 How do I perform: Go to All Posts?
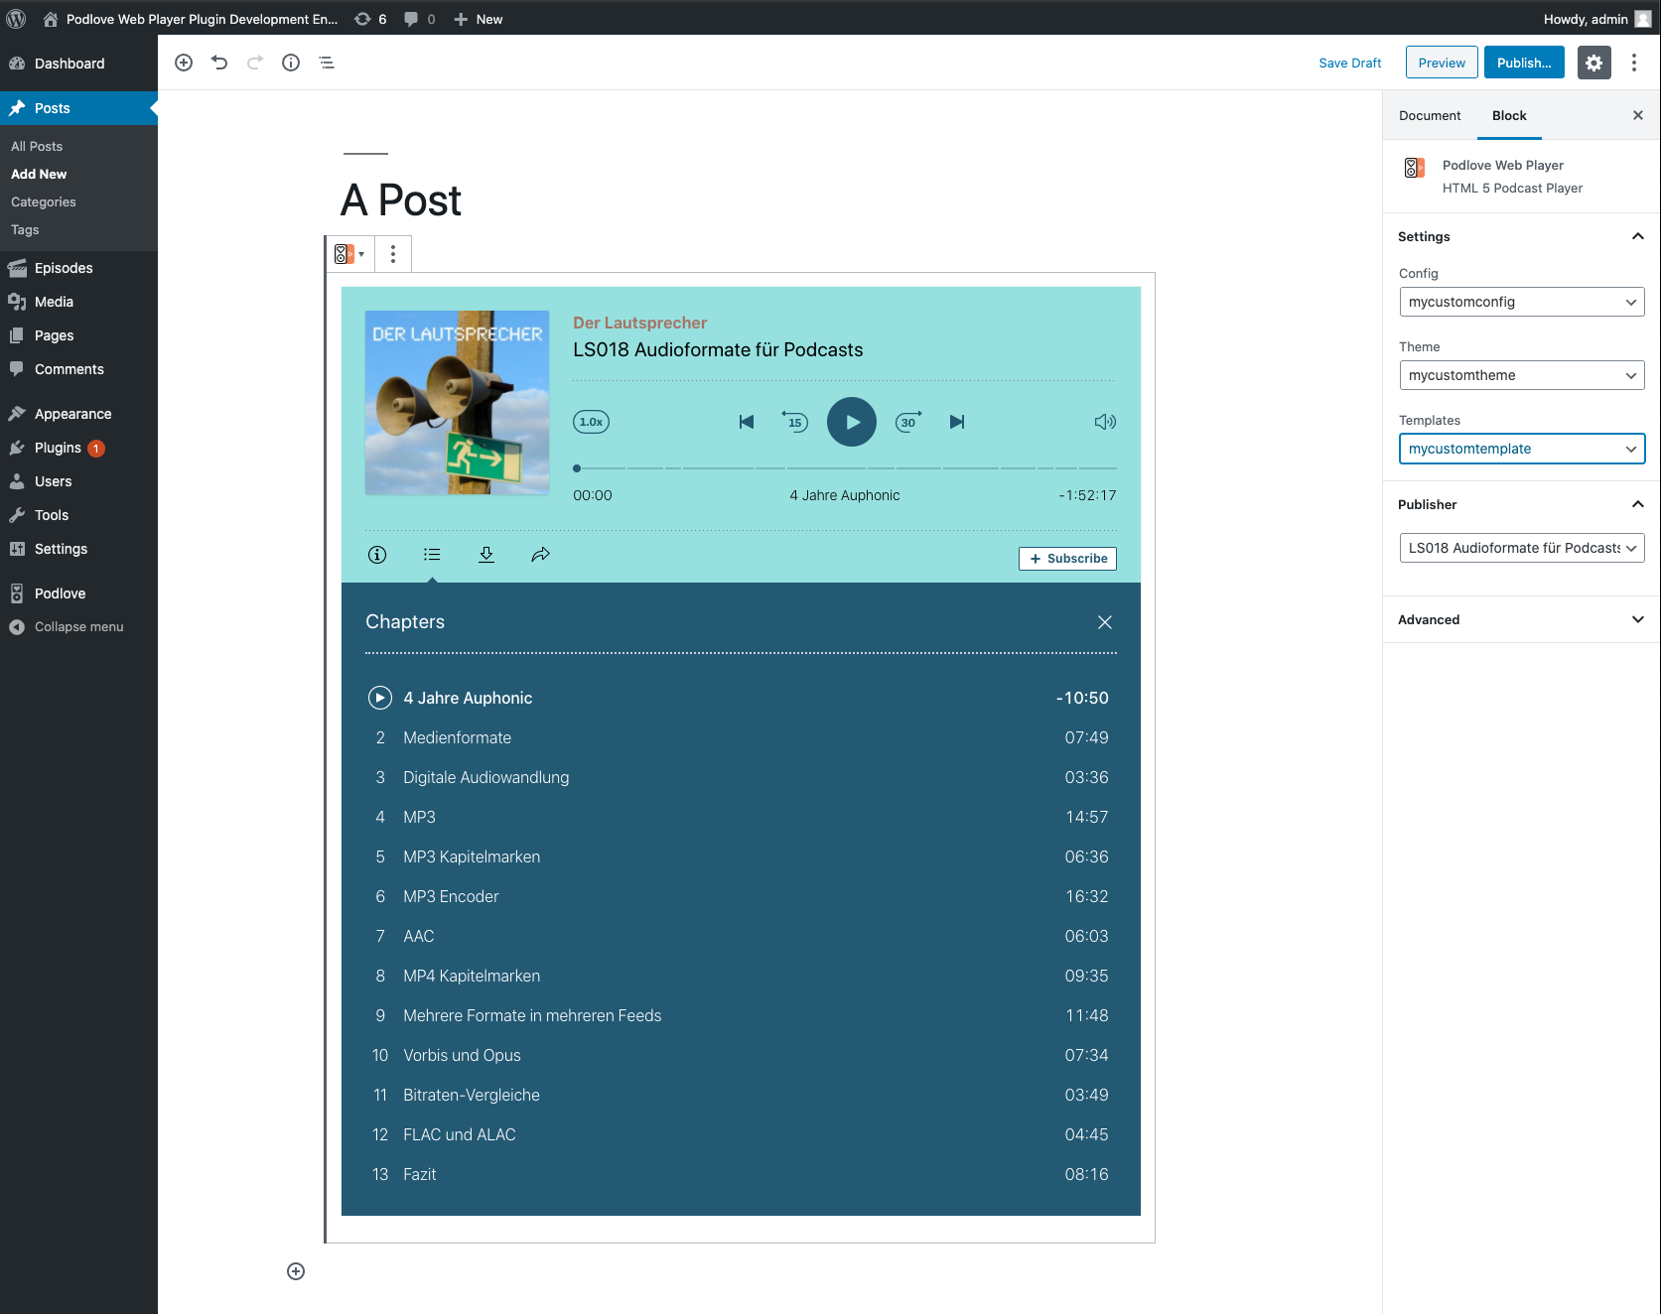click(37, 146)
